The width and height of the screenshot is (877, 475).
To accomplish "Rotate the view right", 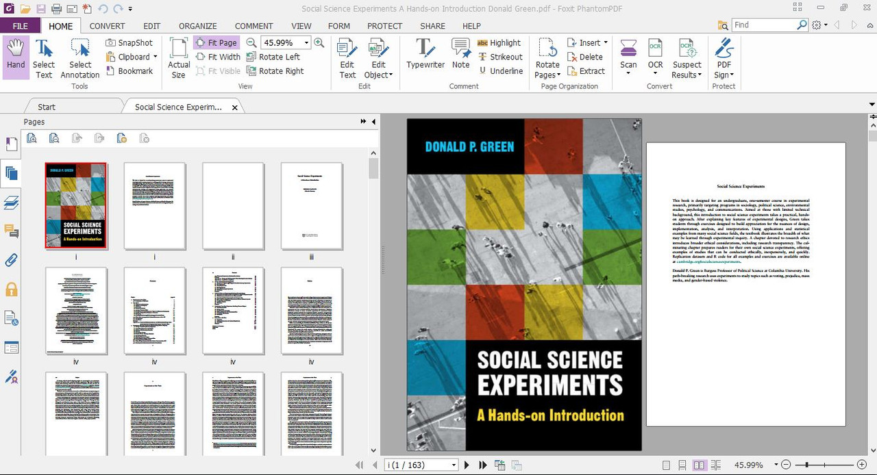I will click(275, 71).
